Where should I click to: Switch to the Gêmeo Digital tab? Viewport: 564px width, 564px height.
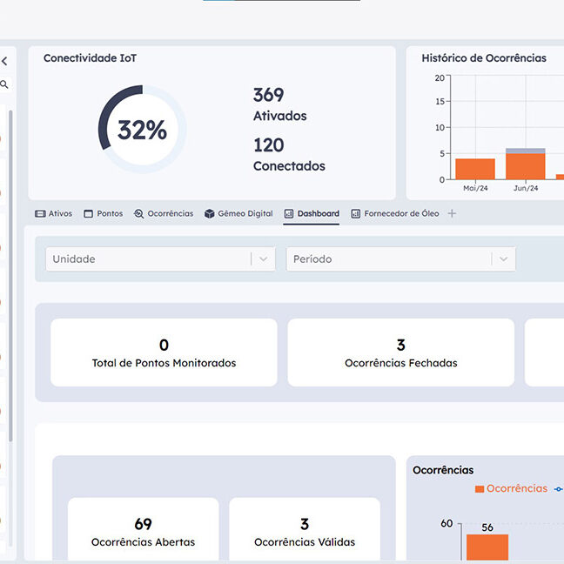coord(244,213)
